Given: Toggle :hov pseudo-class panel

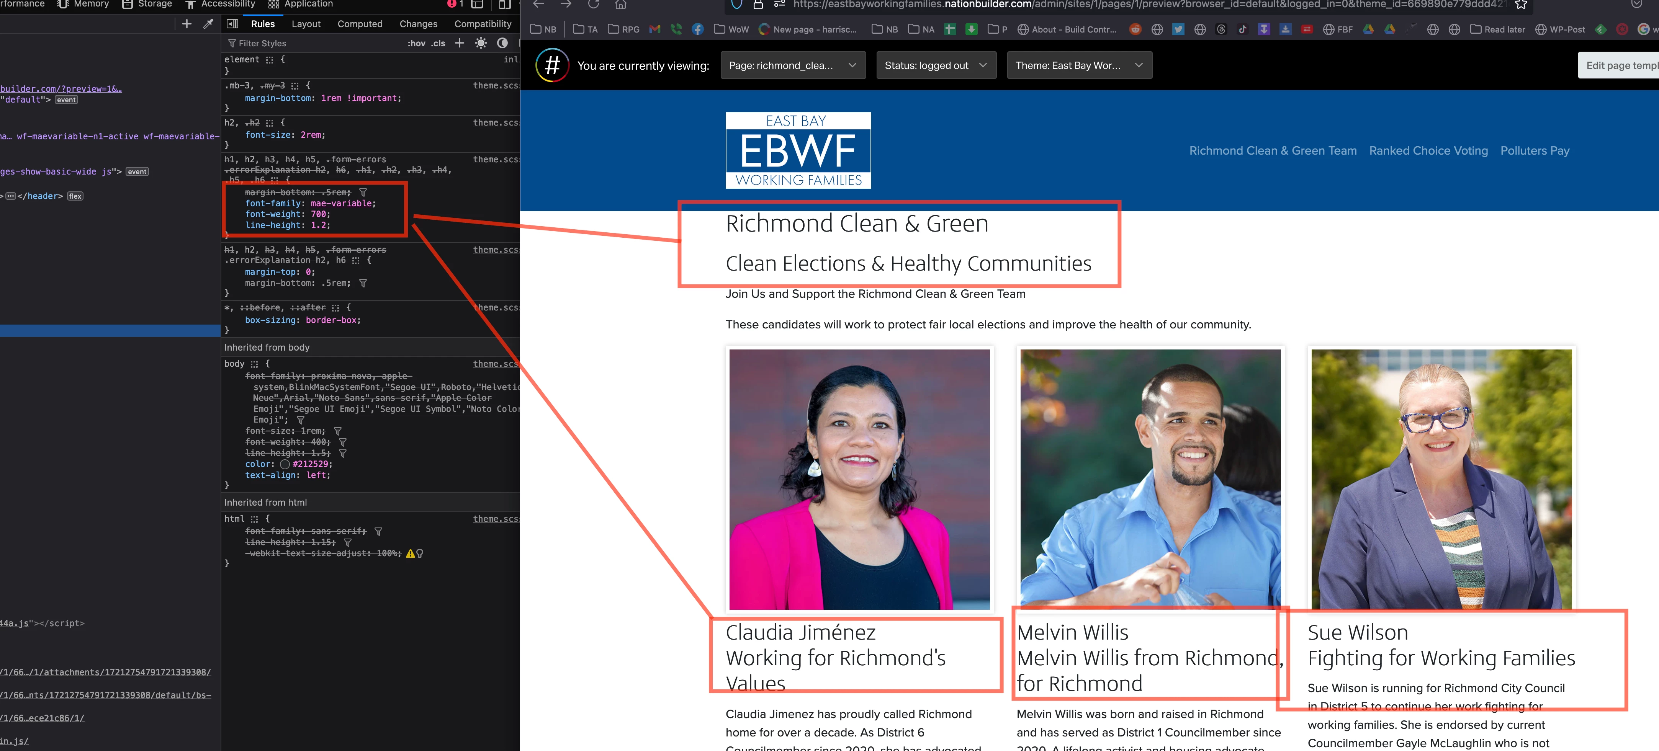Looking at the screenshot, I should coord(416,43).
